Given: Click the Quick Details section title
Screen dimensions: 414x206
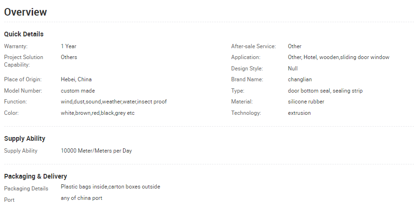Looking at the screenshot, I should tap(24, 34).
